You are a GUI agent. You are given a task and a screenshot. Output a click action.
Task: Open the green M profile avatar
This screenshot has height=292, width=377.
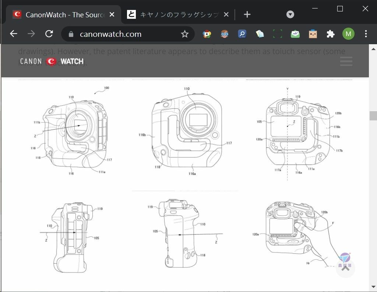(x=348, y=34)
